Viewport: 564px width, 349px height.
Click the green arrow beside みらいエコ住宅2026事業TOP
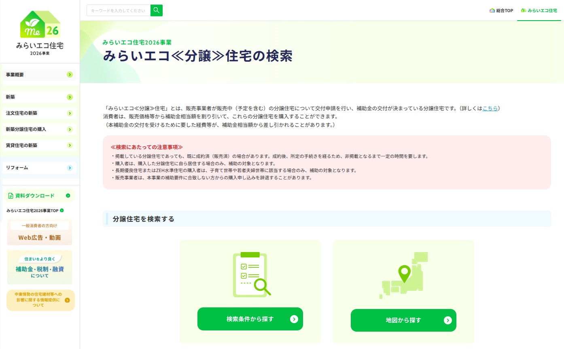click(62, 210)
